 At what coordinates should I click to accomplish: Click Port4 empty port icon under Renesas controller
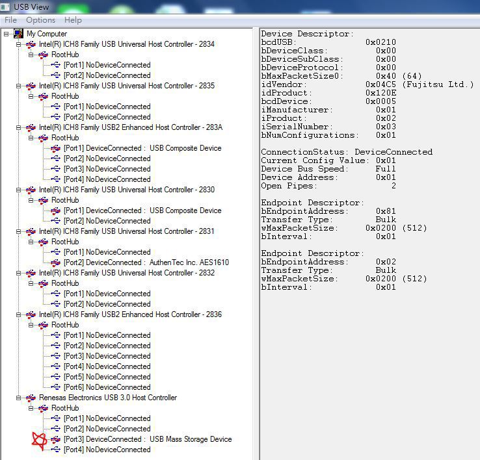(55, 450)
